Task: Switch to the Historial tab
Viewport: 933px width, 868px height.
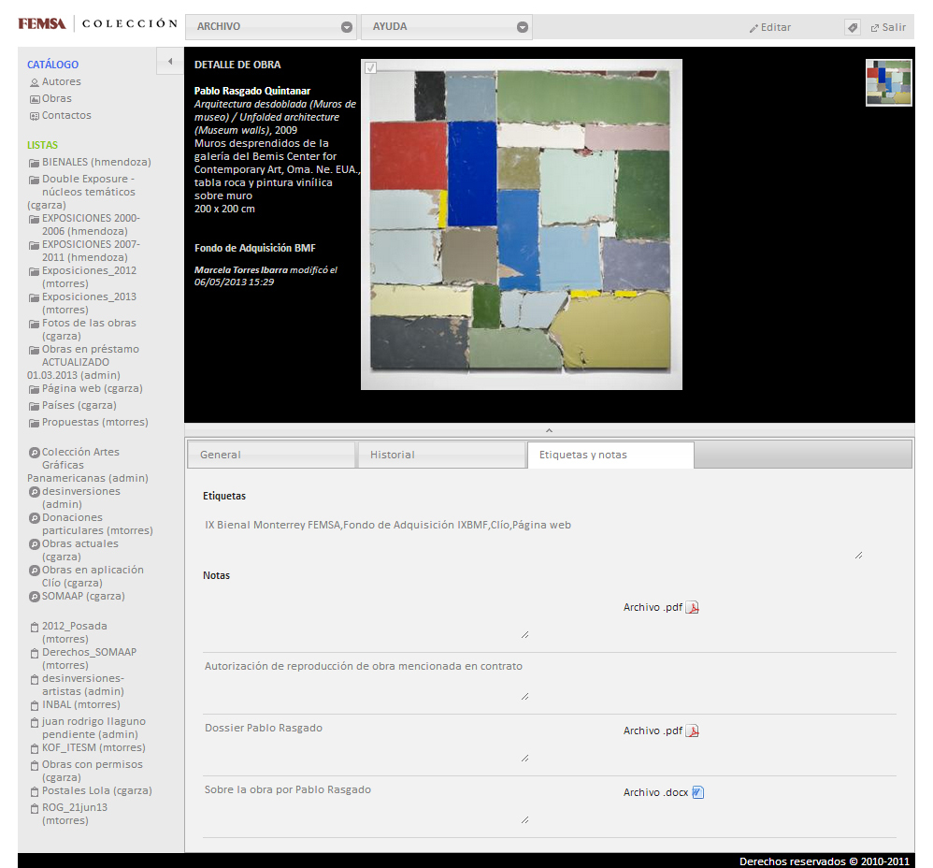Action: point(441,455)
